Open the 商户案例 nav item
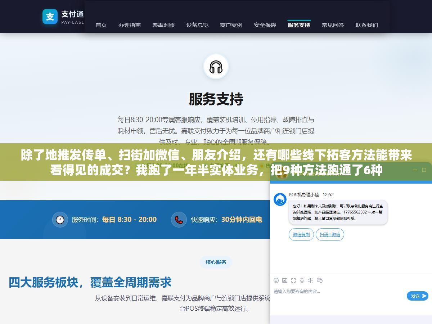This screenshot has height=324, width=432. click(x=231, y=25)
